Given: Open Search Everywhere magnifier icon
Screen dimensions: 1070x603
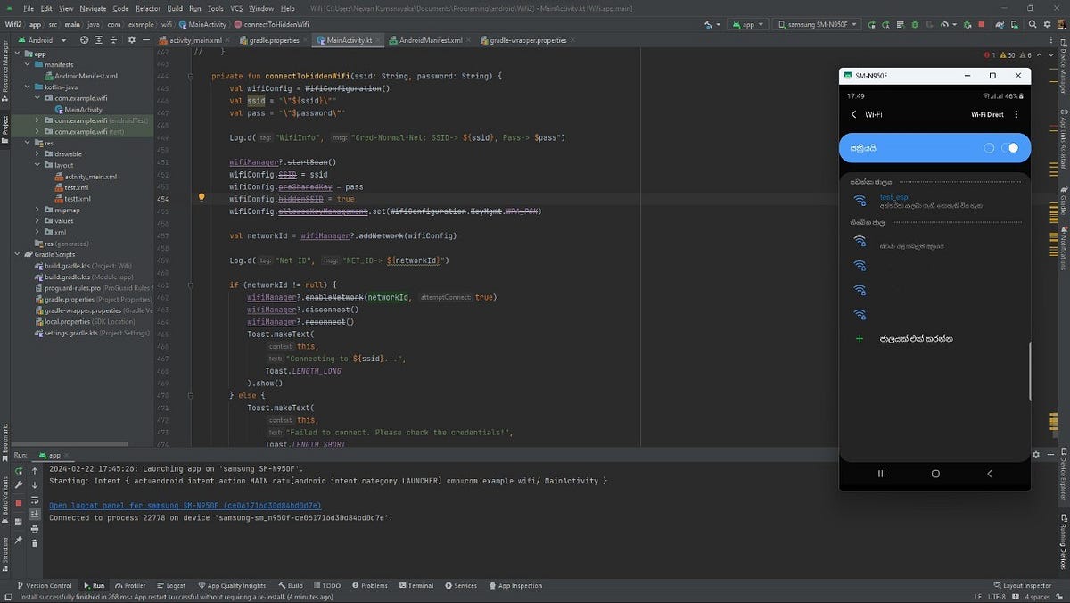Looking at the screenshot, I should [1033, 24].
